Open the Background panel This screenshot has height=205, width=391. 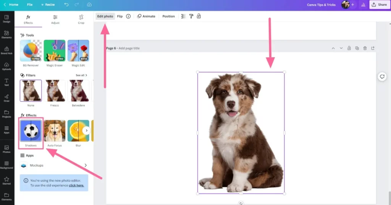[6, 165]
